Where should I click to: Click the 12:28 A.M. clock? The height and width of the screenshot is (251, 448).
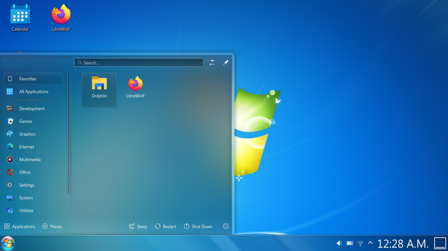tap(403, 243)
